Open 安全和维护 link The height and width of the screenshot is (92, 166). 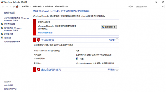pyautogui.click(x=9, y=85)
